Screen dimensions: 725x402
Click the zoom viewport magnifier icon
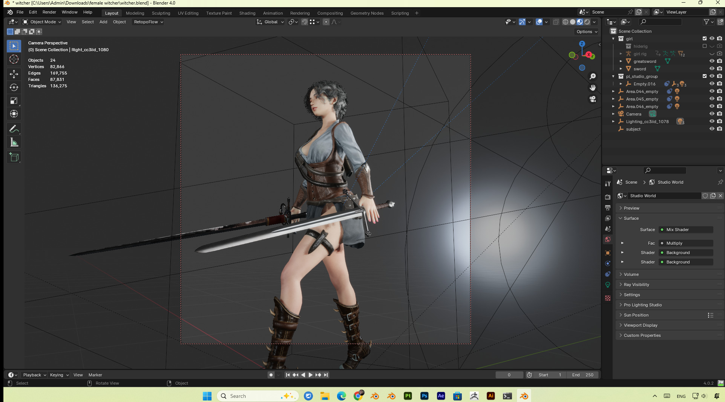(x=593, y=76)
